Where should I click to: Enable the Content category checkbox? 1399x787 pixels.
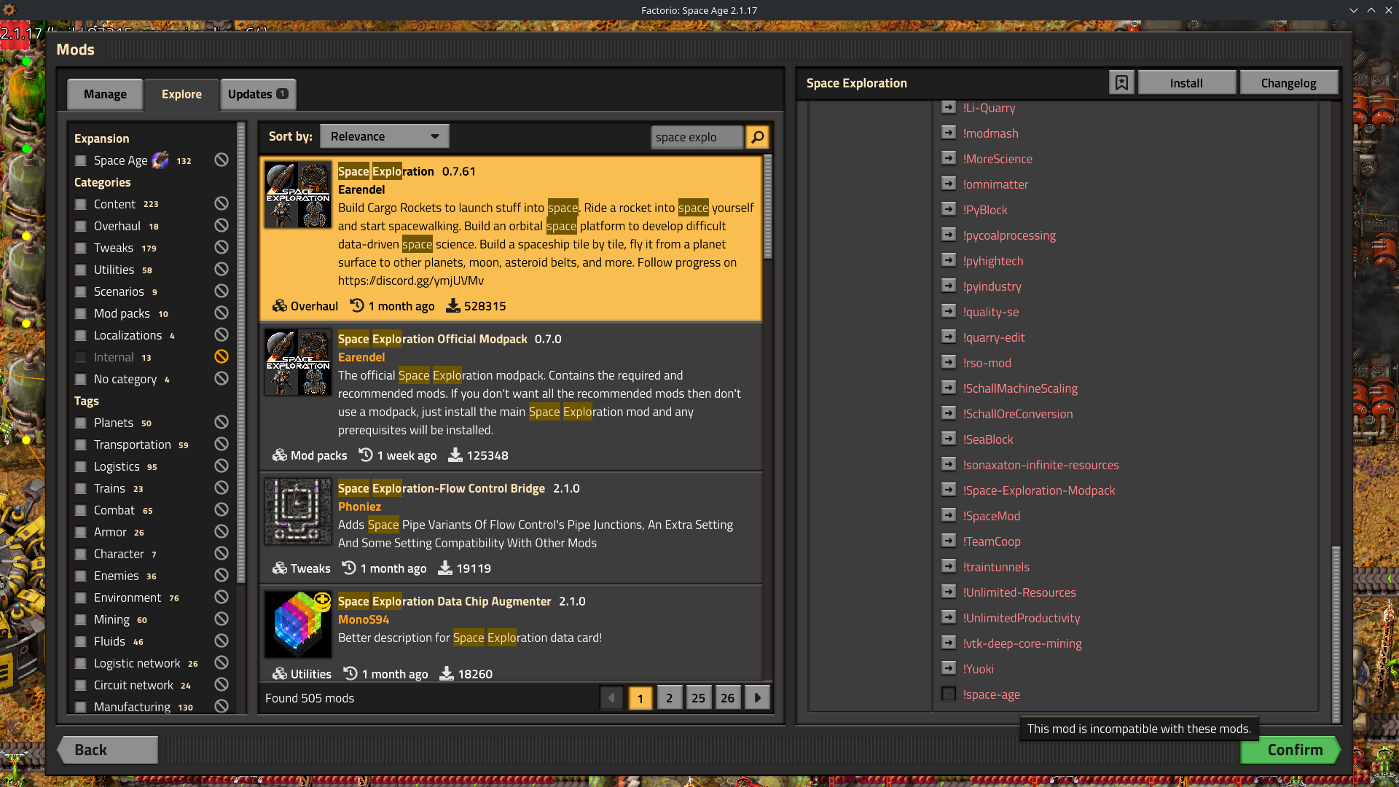81,204
